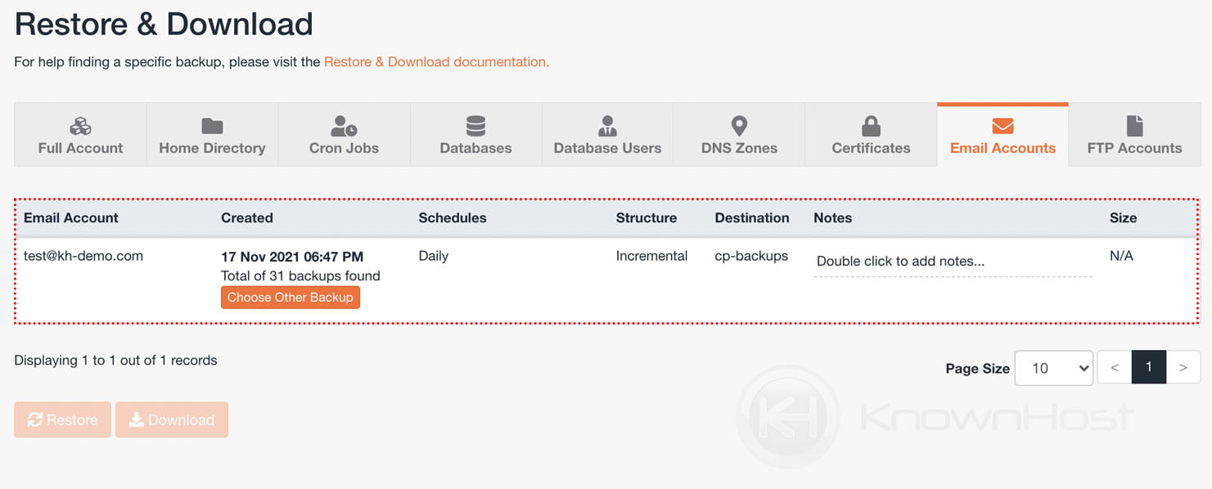Click the Cron Jobs user-clock icon
1212x489 pixels.
coord(344,126)
